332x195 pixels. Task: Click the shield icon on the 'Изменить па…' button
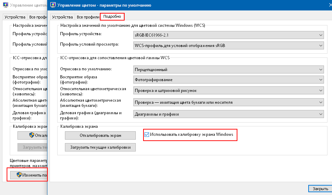coord(19,175)
